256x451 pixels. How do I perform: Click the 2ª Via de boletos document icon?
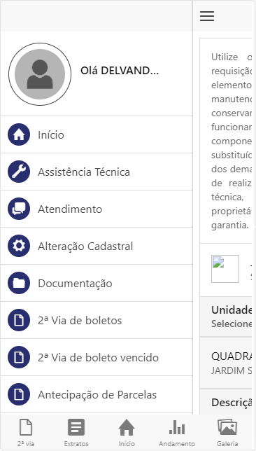pyautogui.click(x=19, y=320)
